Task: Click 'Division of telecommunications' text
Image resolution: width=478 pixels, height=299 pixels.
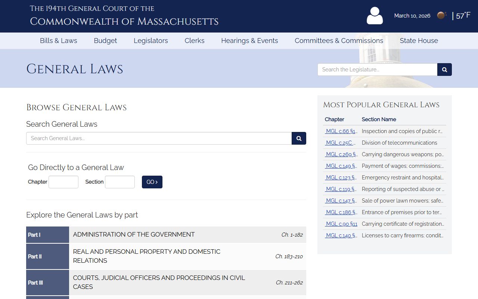Action: [400, 143]
